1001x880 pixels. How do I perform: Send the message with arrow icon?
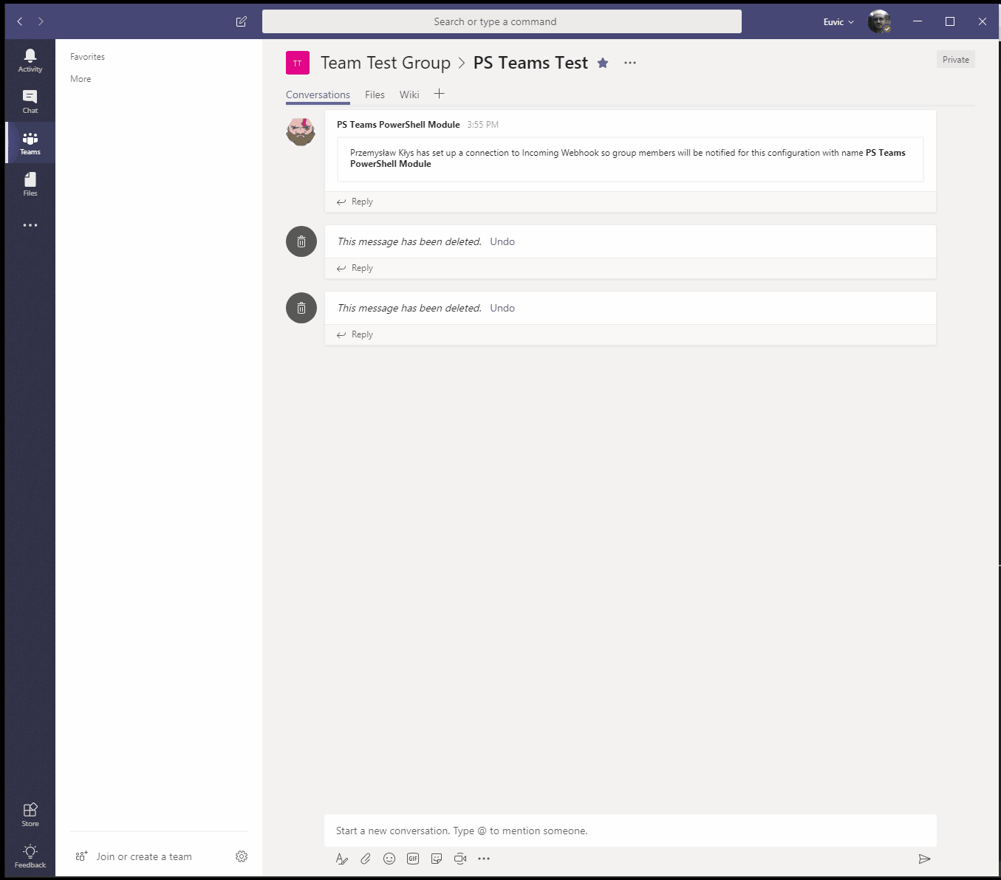[x=924, y=859]
